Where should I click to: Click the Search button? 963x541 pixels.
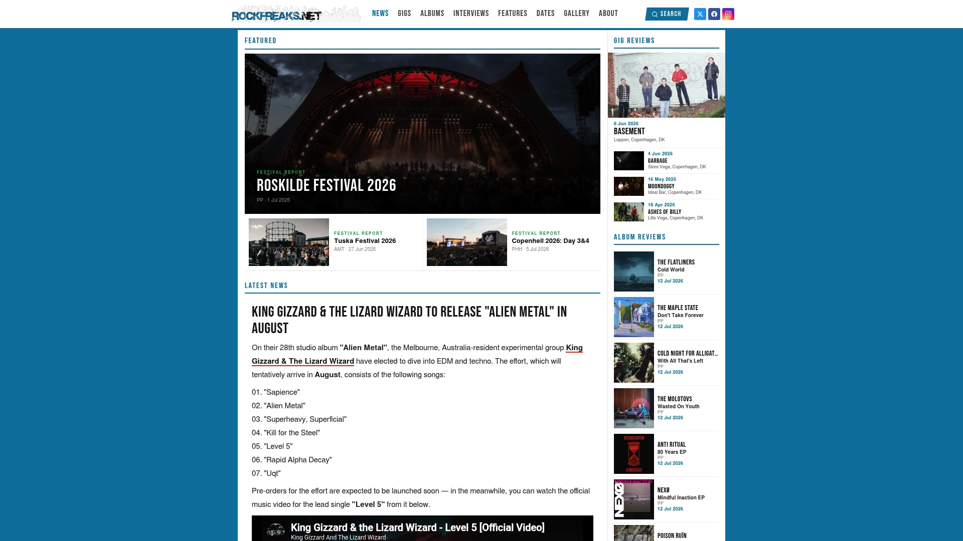[667, 14]
